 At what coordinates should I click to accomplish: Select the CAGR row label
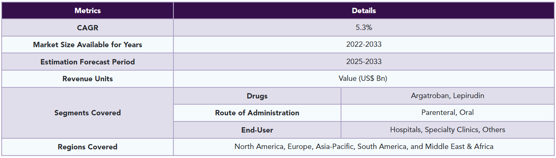(x=87, y=27)
